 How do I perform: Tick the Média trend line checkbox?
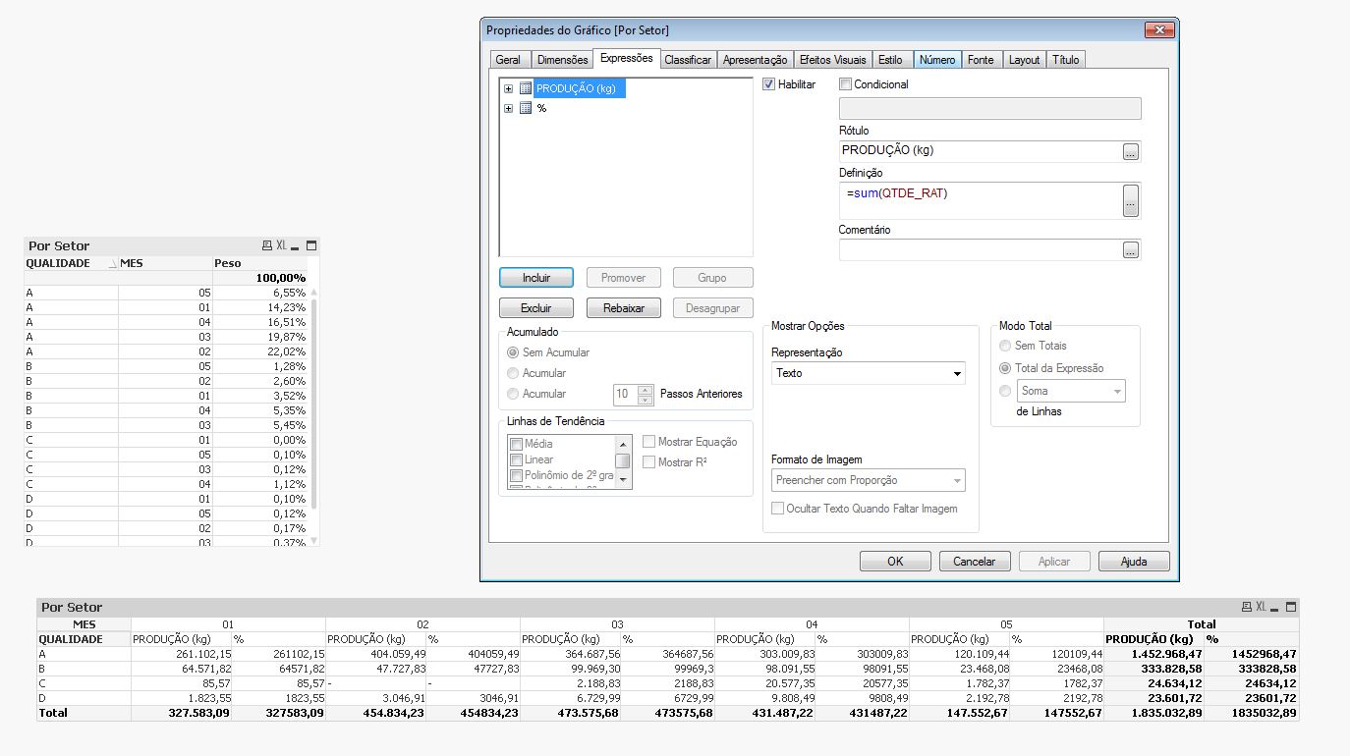pyautogui.click(x=516, y=444)
